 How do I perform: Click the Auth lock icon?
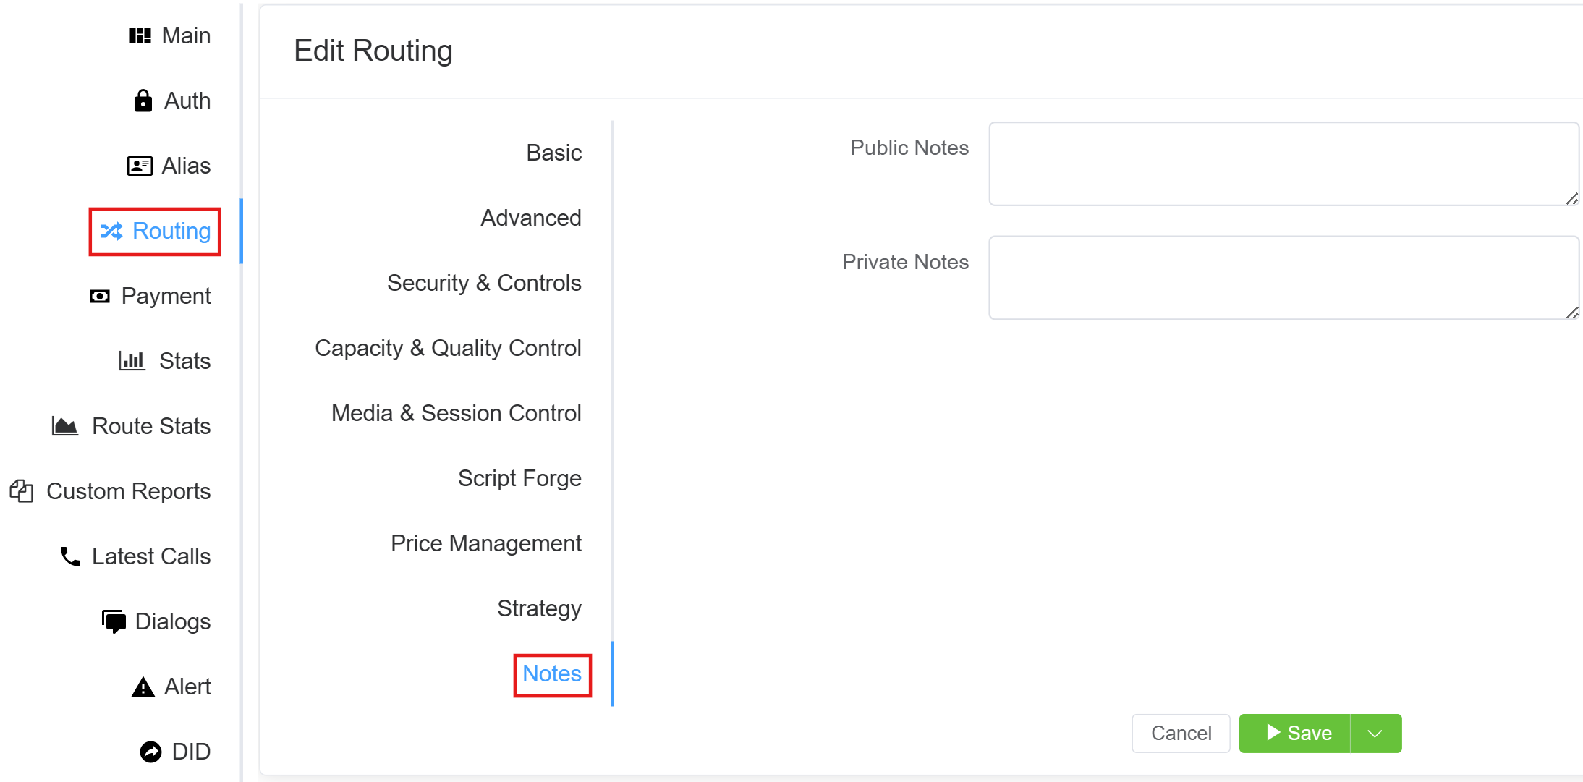143,101
